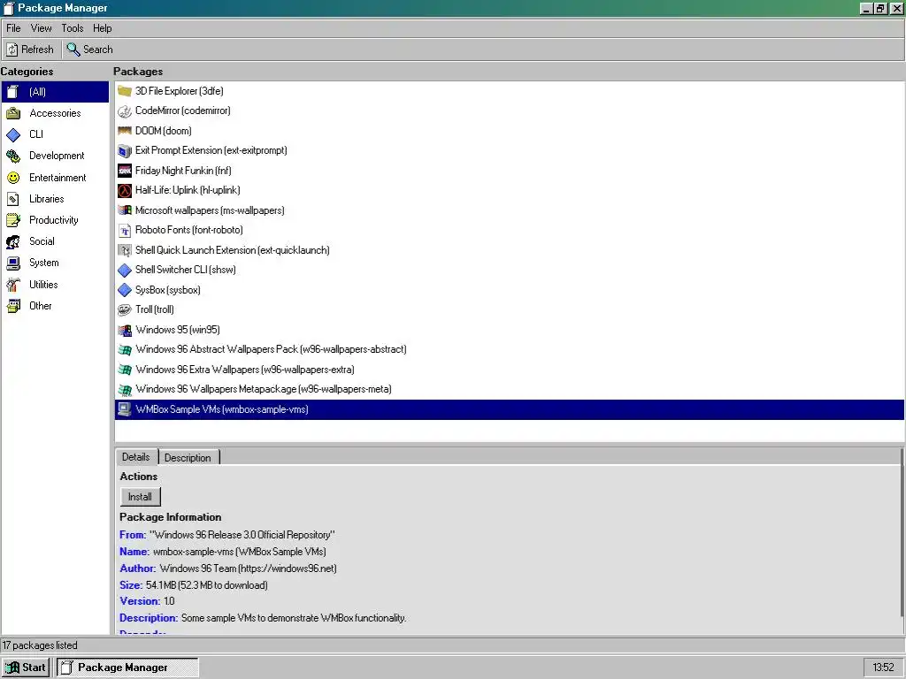This screenshot has width=906, height=679.
Task: Click the Install button
Action: (x=140, y=497)
